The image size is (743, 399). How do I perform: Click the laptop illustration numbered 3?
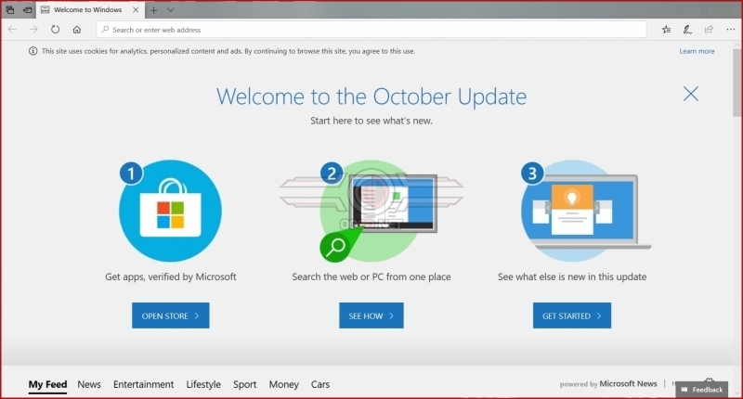586,211
